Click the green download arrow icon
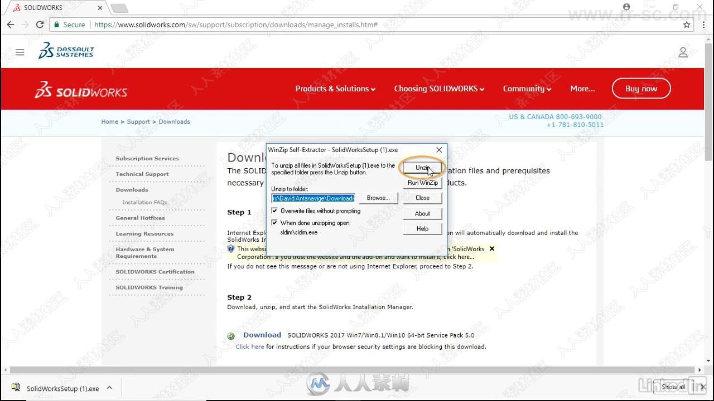The image size is (714, 401). 231,336
